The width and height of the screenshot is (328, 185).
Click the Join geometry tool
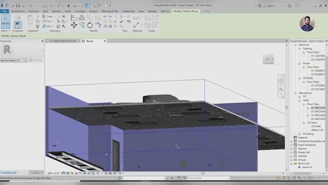point(47,26)
